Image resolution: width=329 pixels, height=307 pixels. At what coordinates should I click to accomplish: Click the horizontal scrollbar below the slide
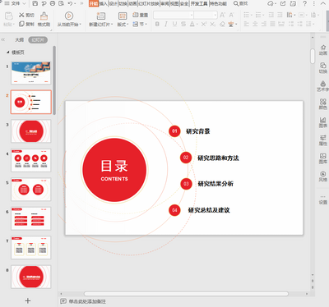click(186, 294)
